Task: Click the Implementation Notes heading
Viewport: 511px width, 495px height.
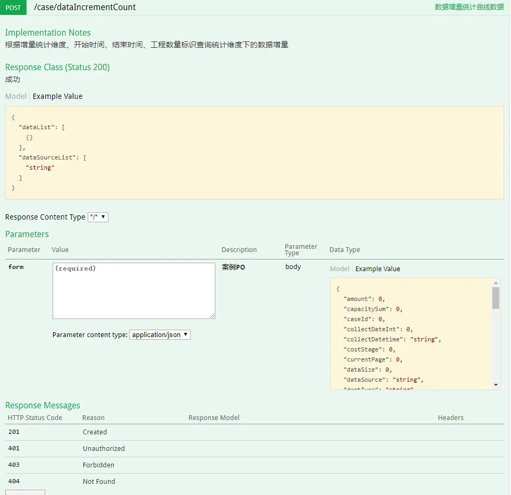Action: click(x=48, y=32)
